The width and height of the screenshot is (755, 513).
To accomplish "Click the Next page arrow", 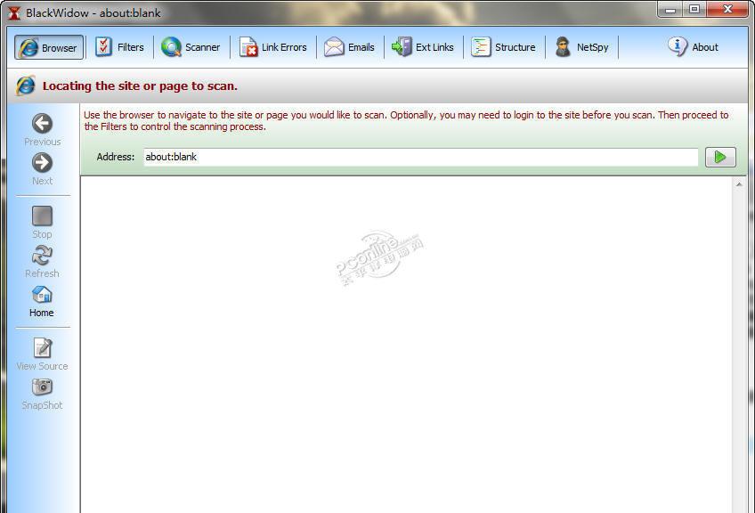I will (43, 169).
